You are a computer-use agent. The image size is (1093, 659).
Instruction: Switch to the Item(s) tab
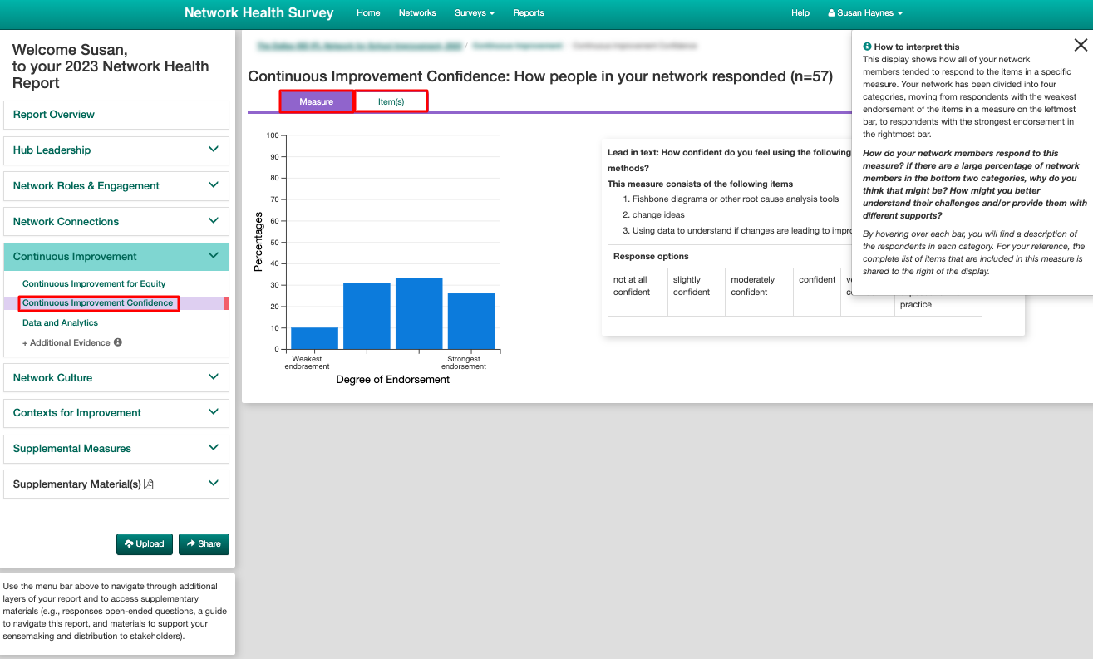tap(391, 101)
